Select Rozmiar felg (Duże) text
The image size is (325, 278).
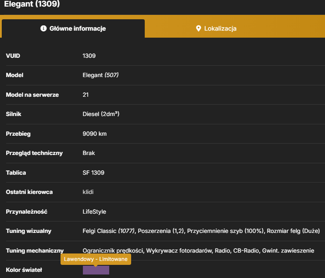click(293, 231)
